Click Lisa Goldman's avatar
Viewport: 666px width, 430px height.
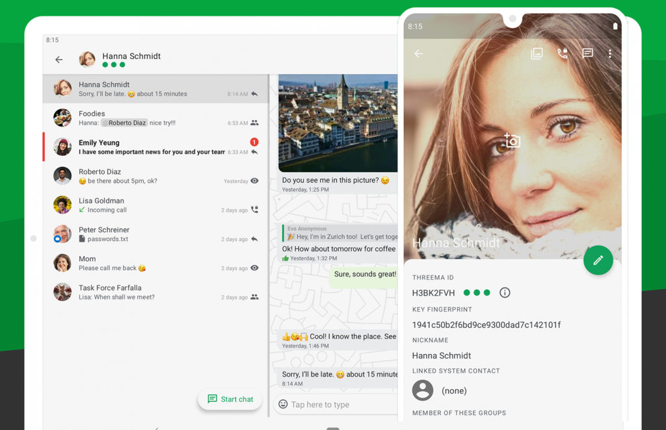tap(62, 205)
